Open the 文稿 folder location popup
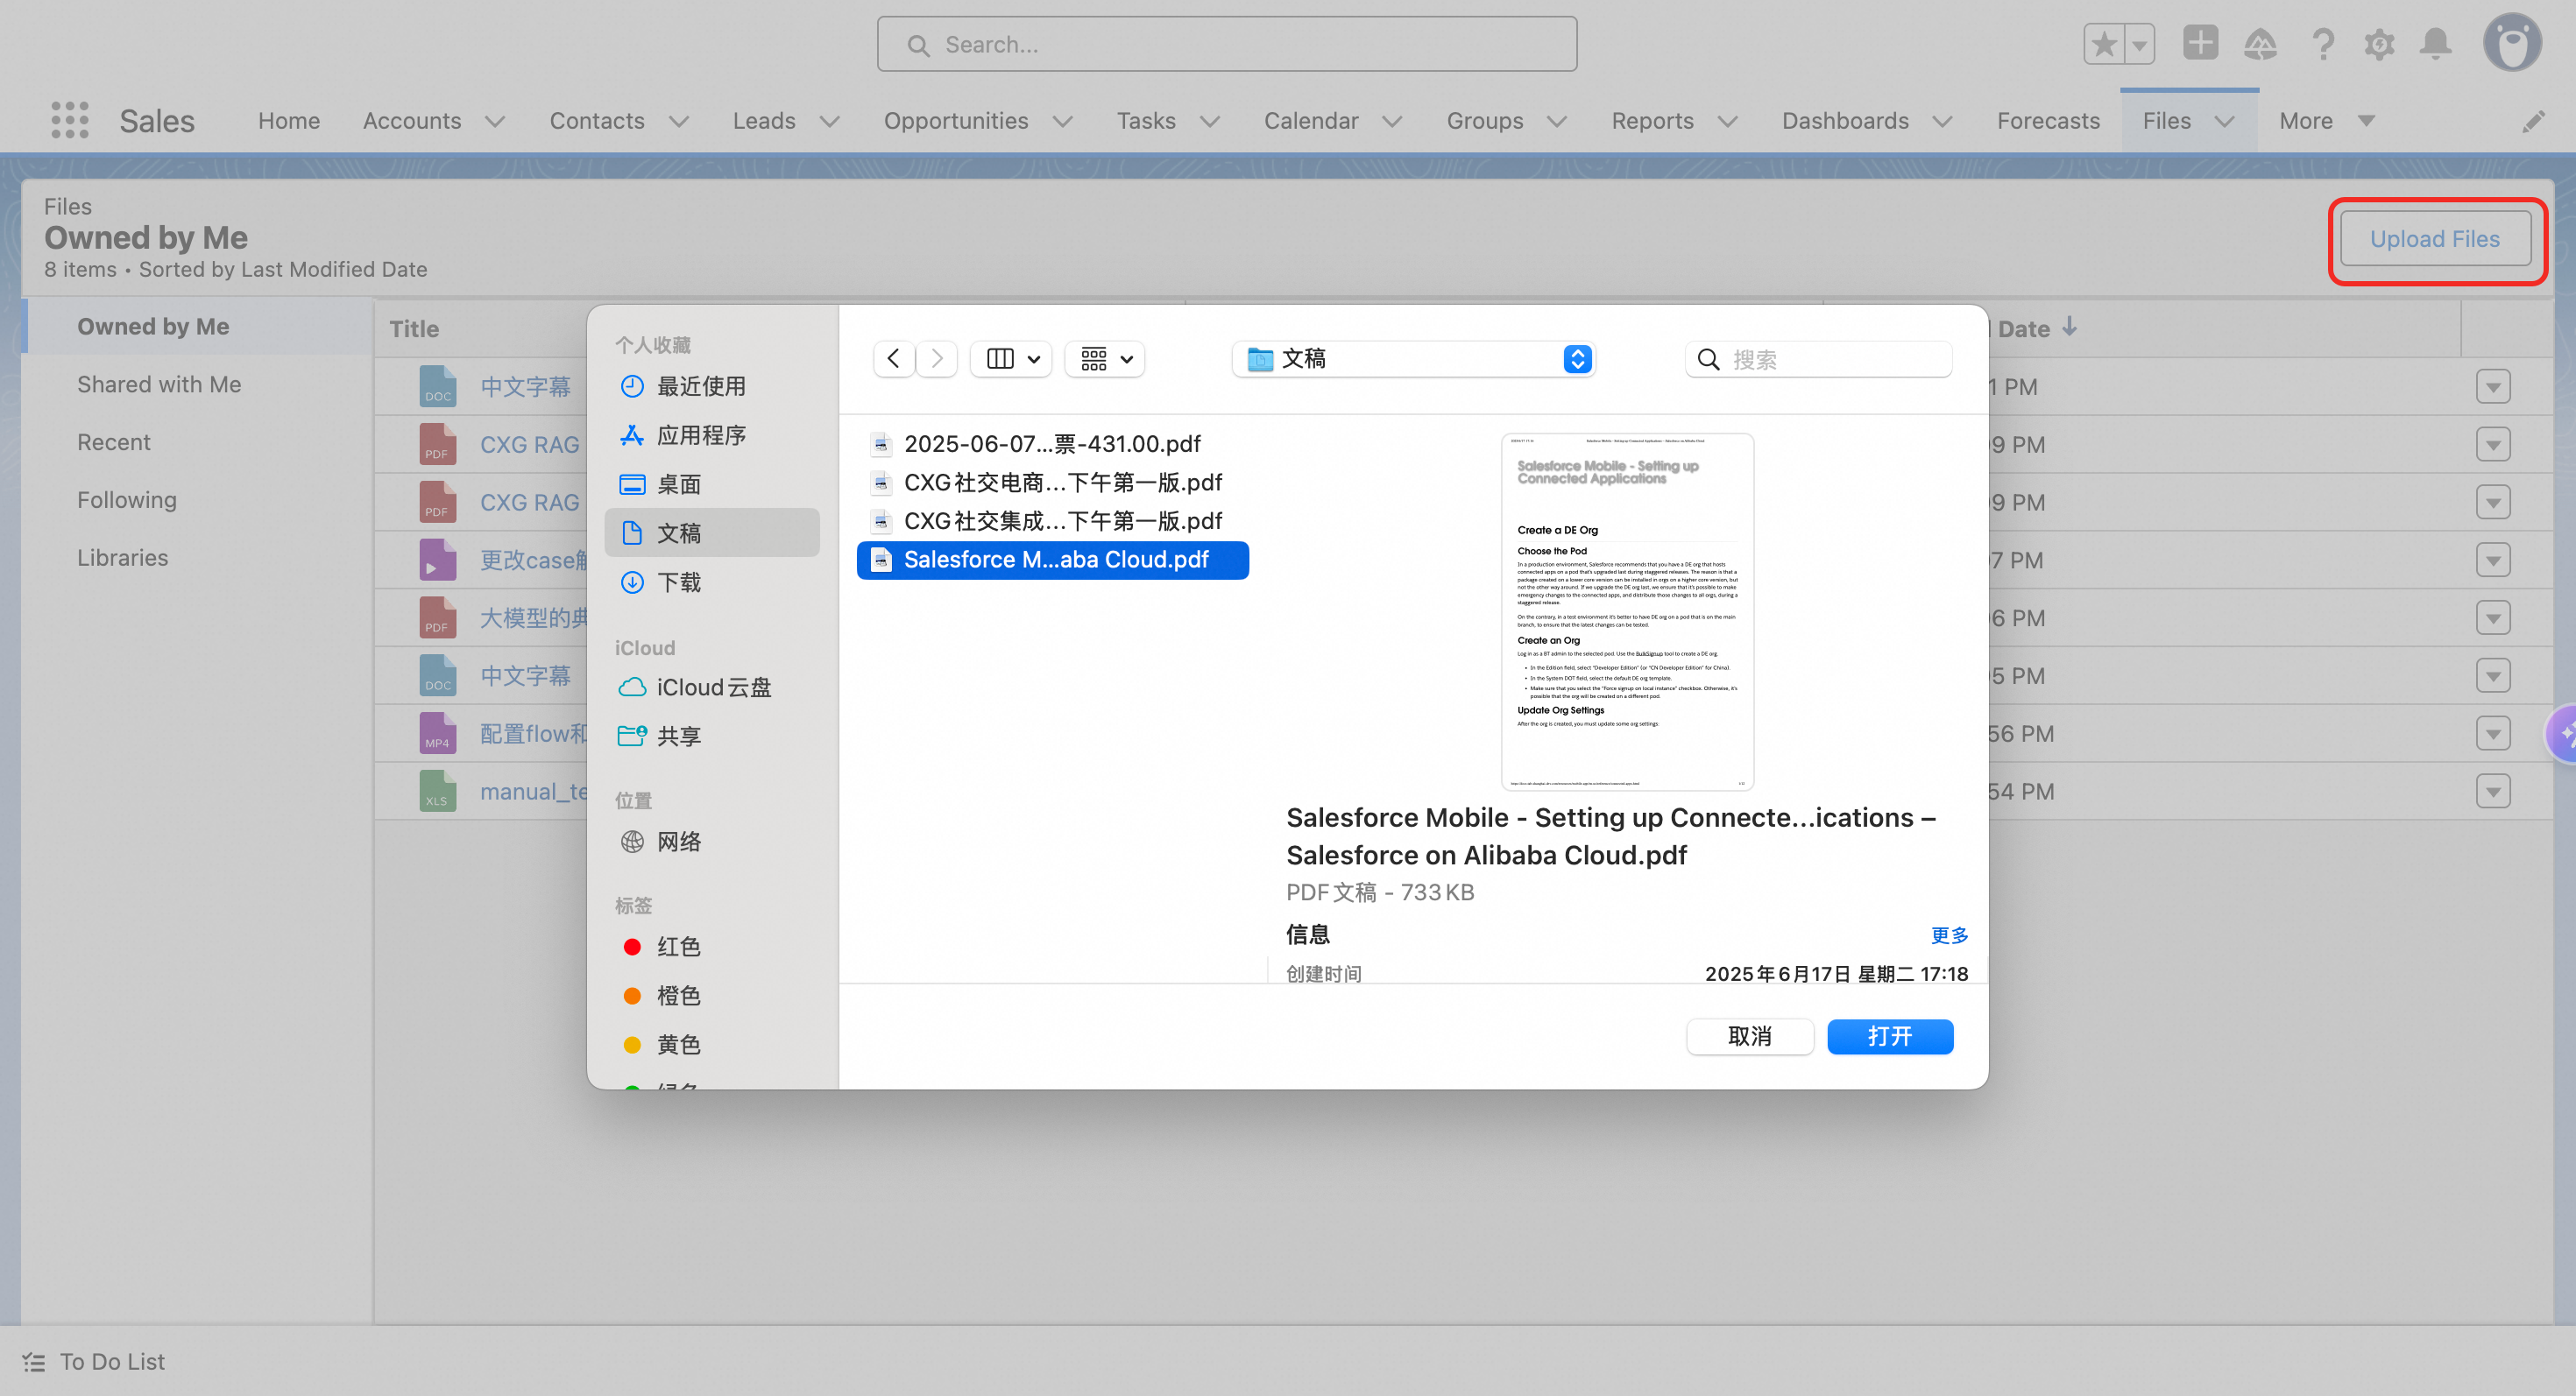 pyautogui.click(x=1414, y=359)
